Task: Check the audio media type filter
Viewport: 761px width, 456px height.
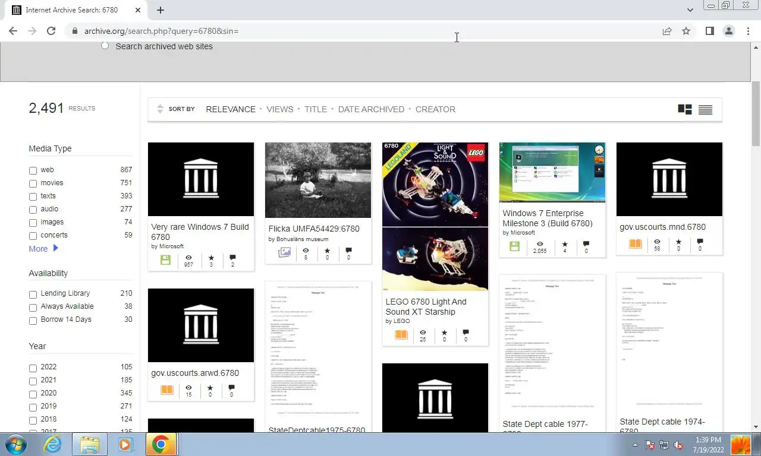Action: (33, 210)
